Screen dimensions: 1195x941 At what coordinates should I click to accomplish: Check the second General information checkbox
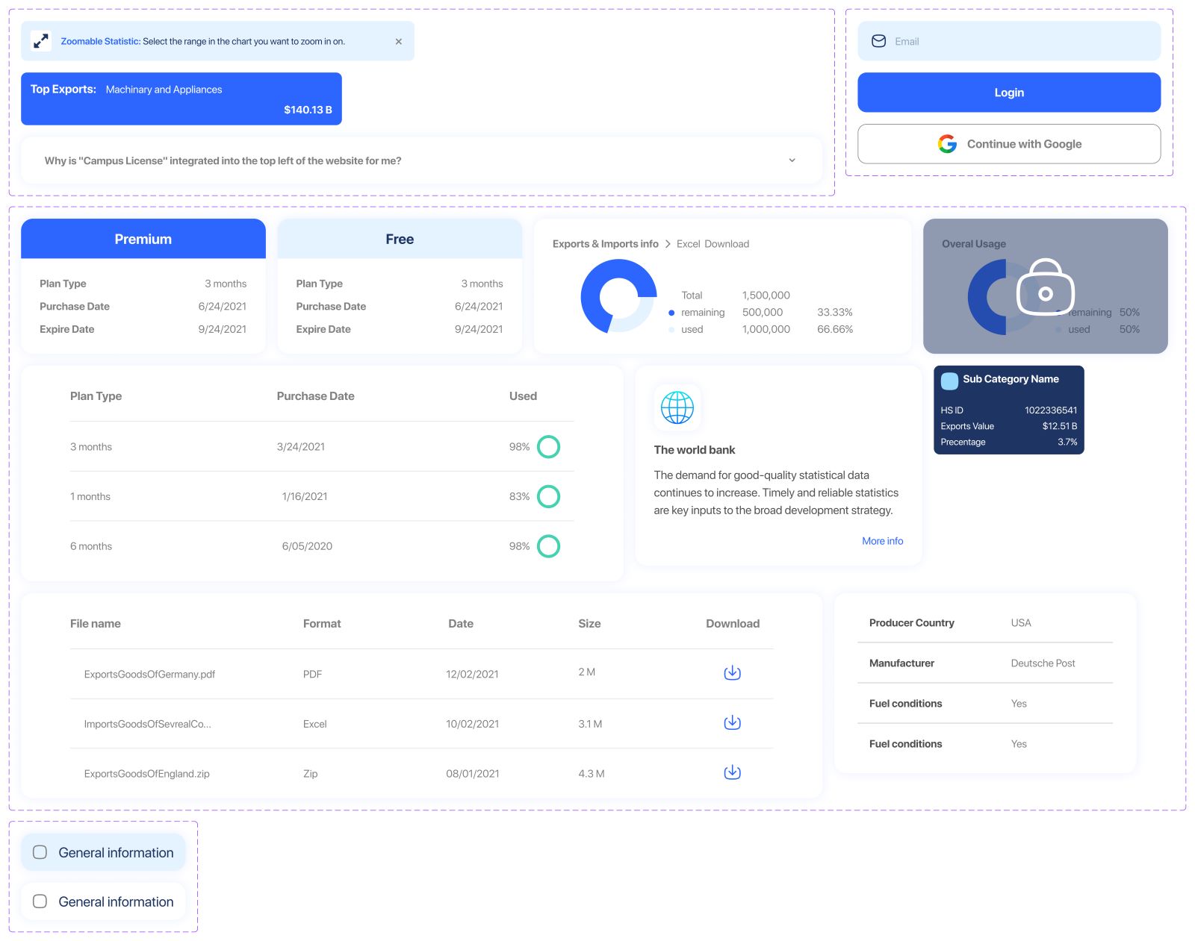40,901
